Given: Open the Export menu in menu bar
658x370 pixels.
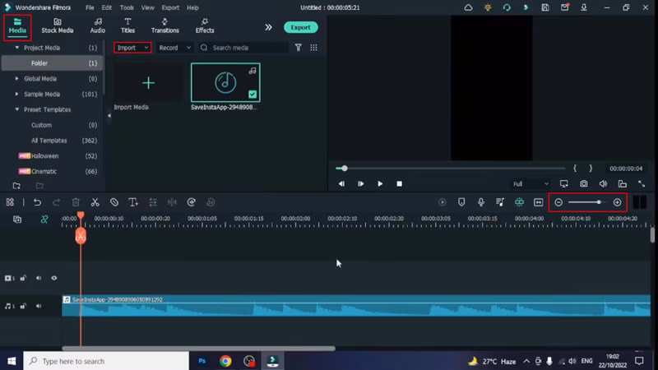Looking at the screenshot, I should [170, 7].
